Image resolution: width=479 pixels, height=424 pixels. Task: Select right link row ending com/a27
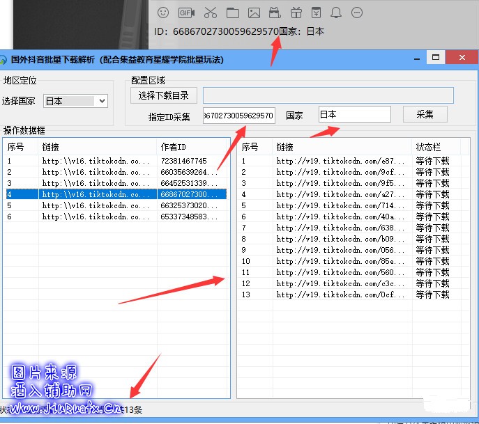pyautogui.click(x=353, y=194)
